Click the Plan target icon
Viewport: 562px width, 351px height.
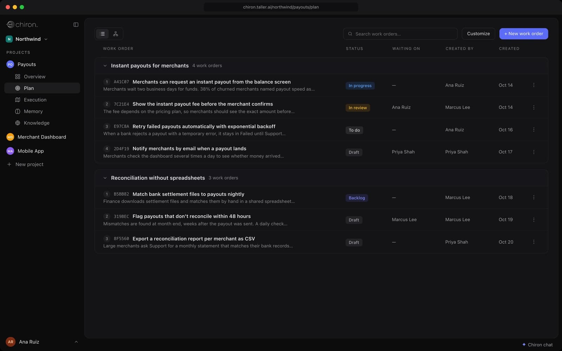(x=18, y=88)
